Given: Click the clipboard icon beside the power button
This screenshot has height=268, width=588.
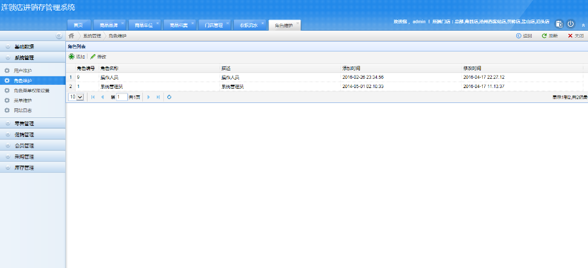Looking at the screenshot, I should [x=559, y=24].
